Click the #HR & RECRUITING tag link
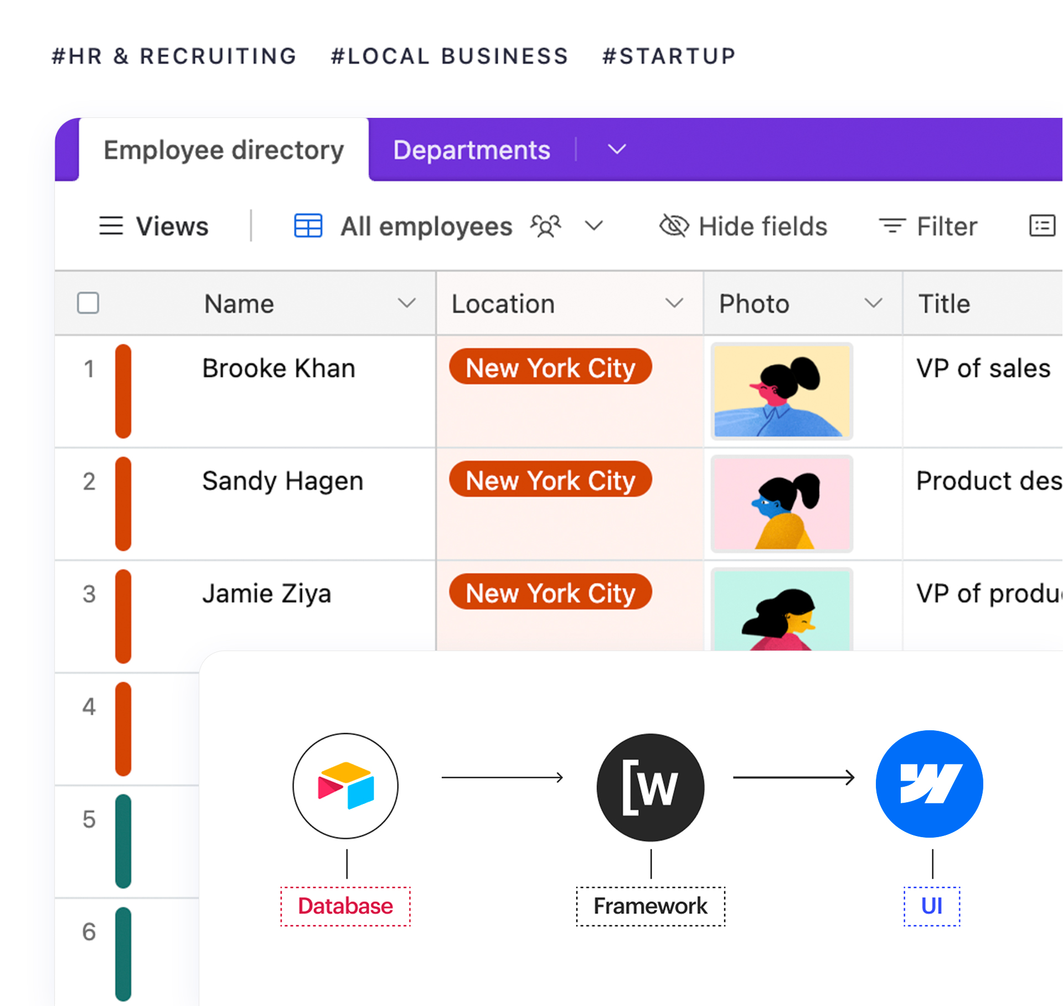The image size is (1063, 1006). (x=174, y=56)
